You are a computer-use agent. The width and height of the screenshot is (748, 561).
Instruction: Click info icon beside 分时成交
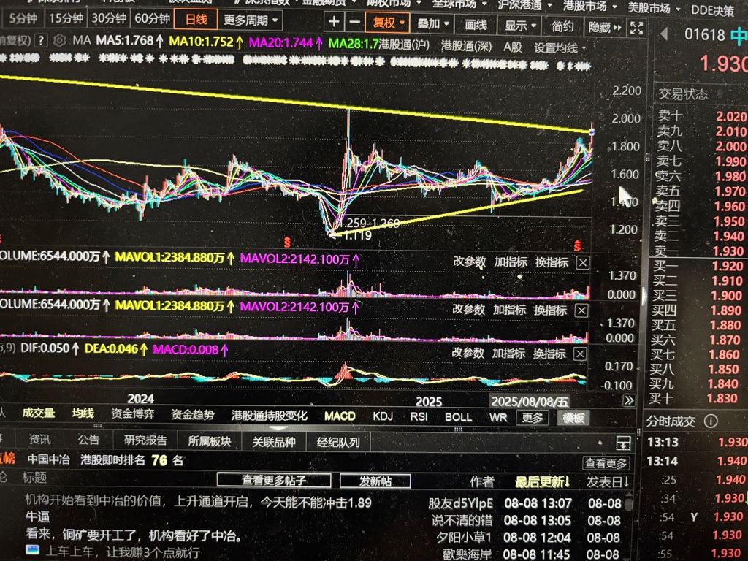(711, 421)
